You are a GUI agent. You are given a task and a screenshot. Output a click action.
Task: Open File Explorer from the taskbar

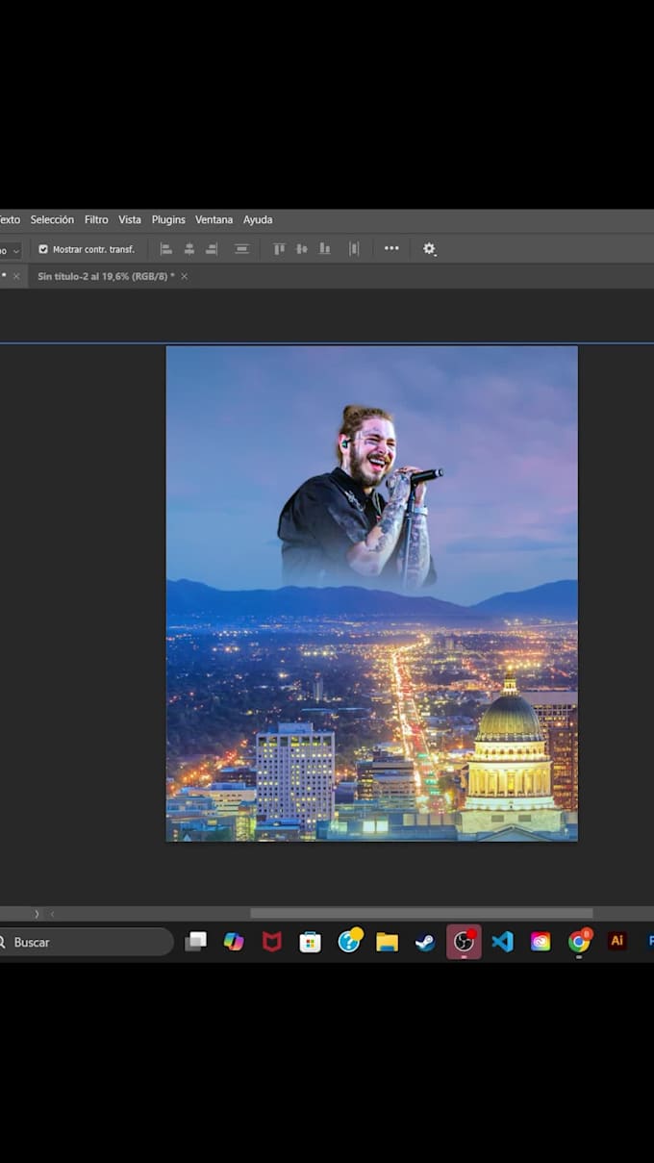coord(387,942)
